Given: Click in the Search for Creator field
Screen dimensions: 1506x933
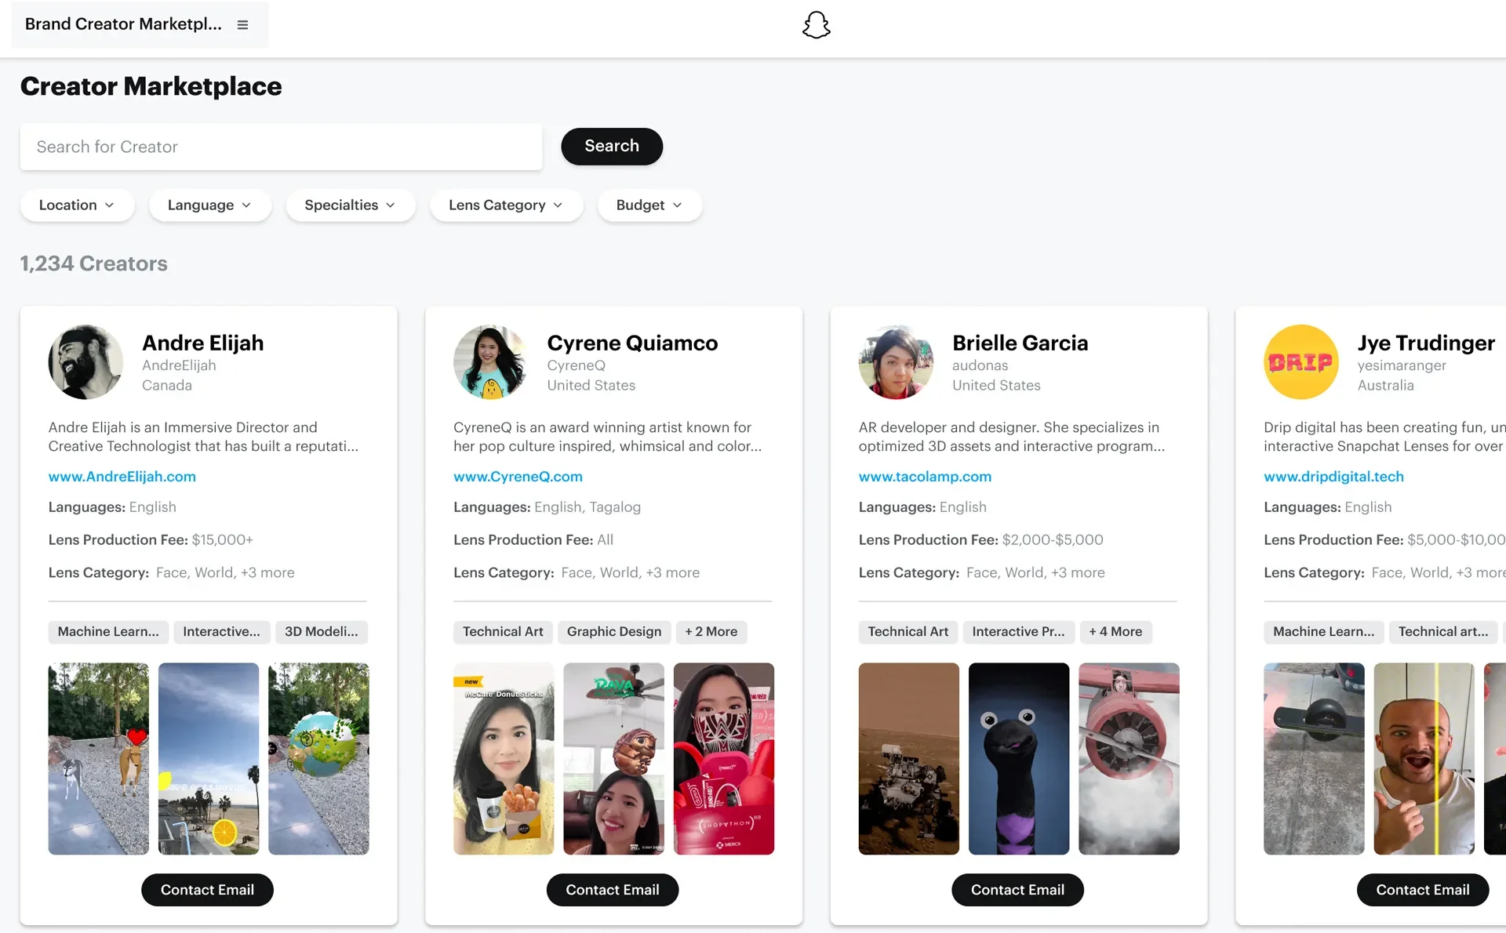Looking at the screenshot, I should (281, 147).
